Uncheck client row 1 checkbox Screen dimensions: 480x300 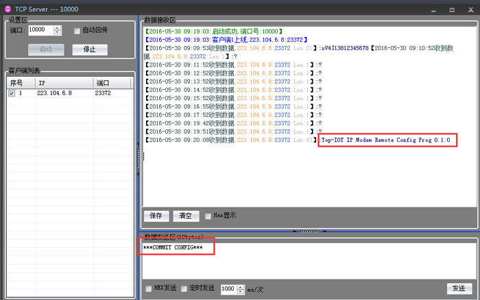[12, 93]
